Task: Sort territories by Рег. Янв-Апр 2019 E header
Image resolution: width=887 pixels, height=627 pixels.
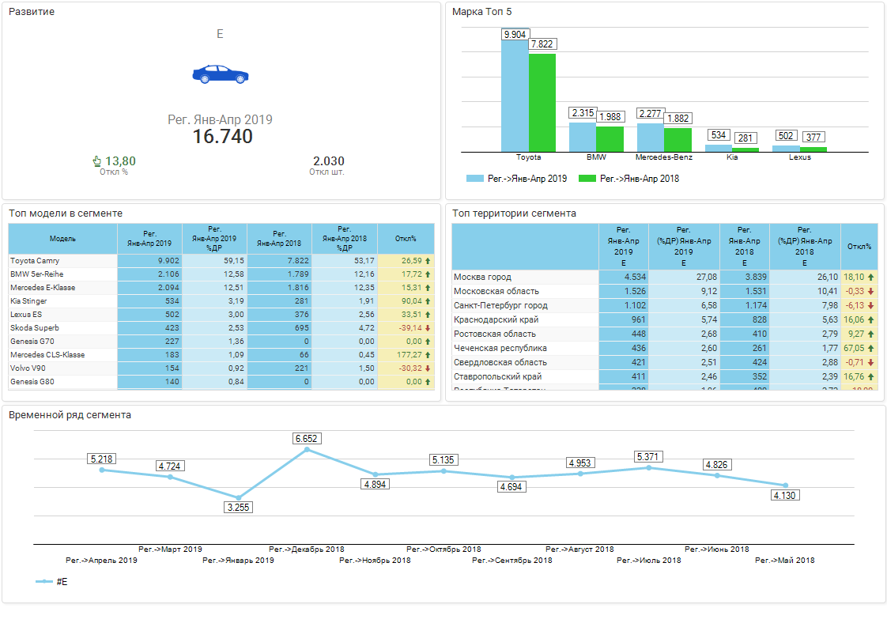Action: click(x=624, y=247)
